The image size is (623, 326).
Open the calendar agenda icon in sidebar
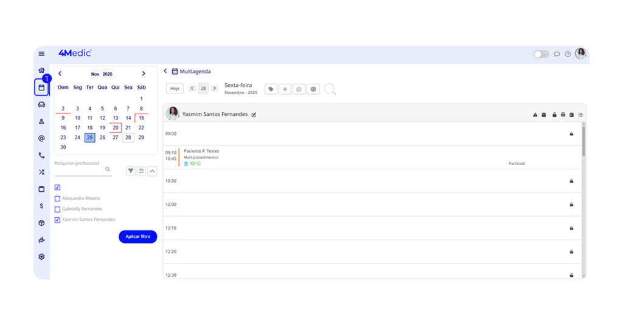(41, 87)
